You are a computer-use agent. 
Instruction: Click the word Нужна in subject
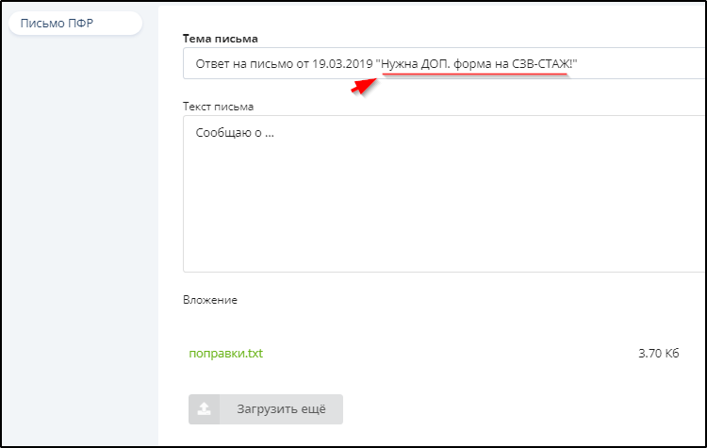[x=402, y=63]
